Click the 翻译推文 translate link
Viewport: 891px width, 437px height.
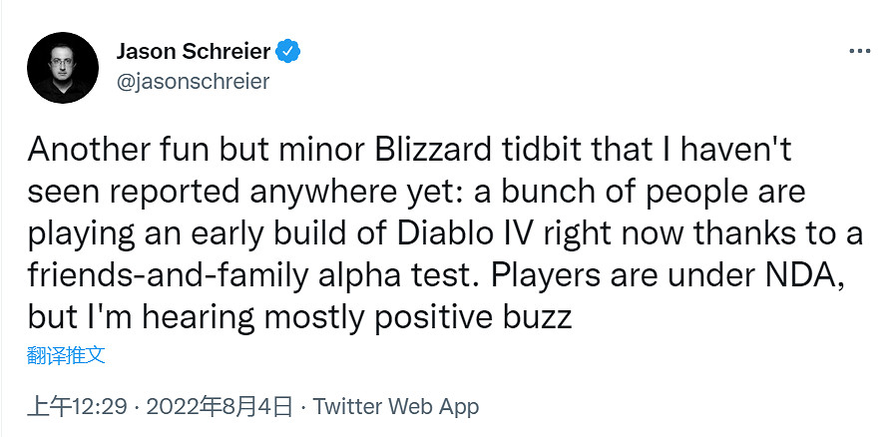66,354
